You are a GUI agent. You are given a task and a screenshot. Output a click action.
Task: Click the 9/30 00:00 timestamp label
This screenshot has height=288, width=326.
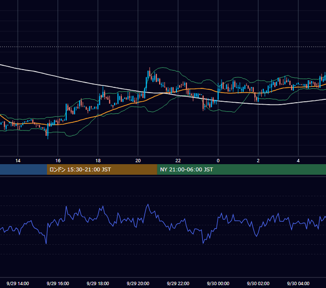[x=218, y=283]
